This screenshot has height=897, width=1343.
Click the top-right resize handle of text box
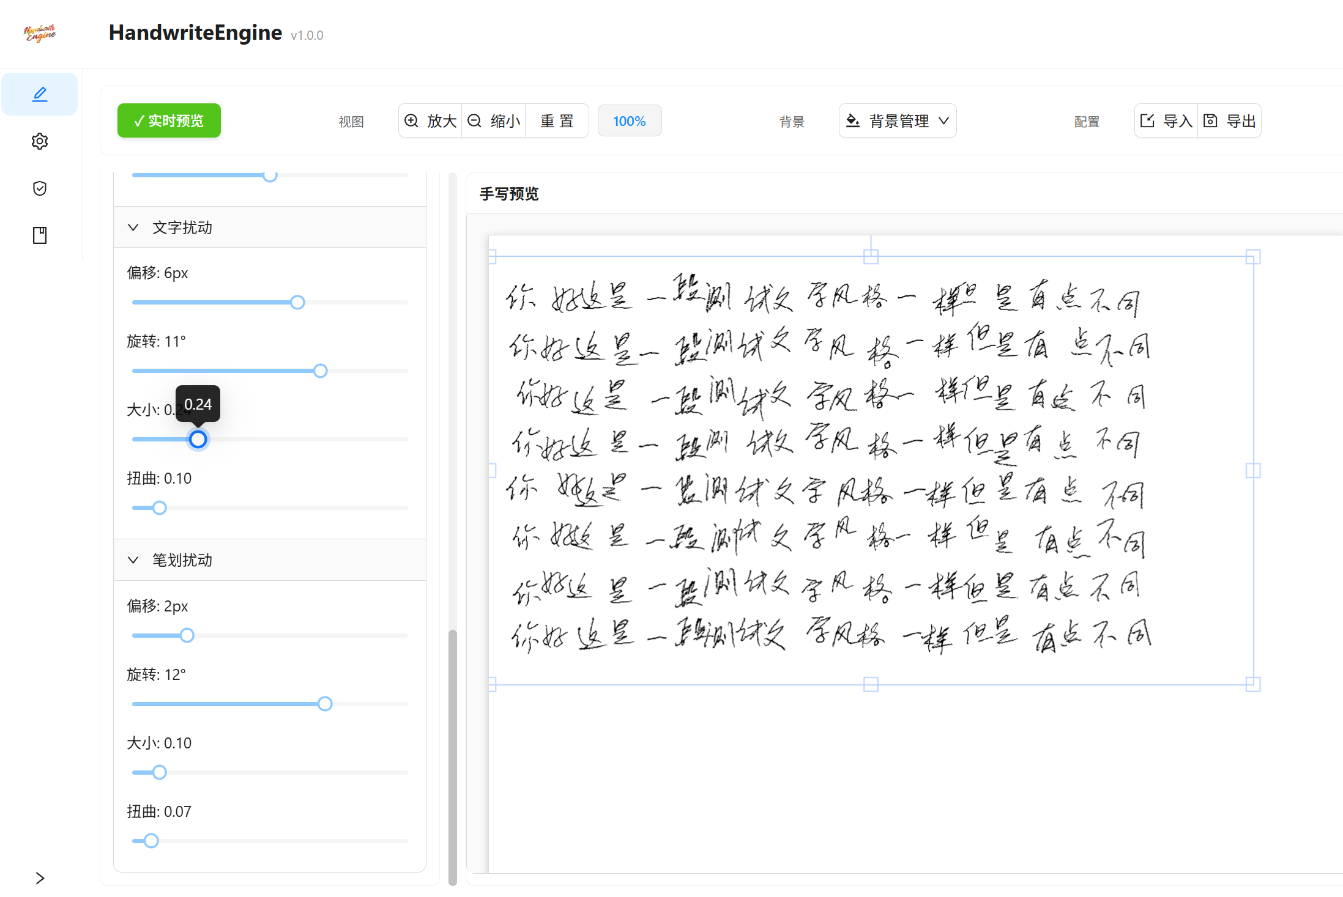1252,257
